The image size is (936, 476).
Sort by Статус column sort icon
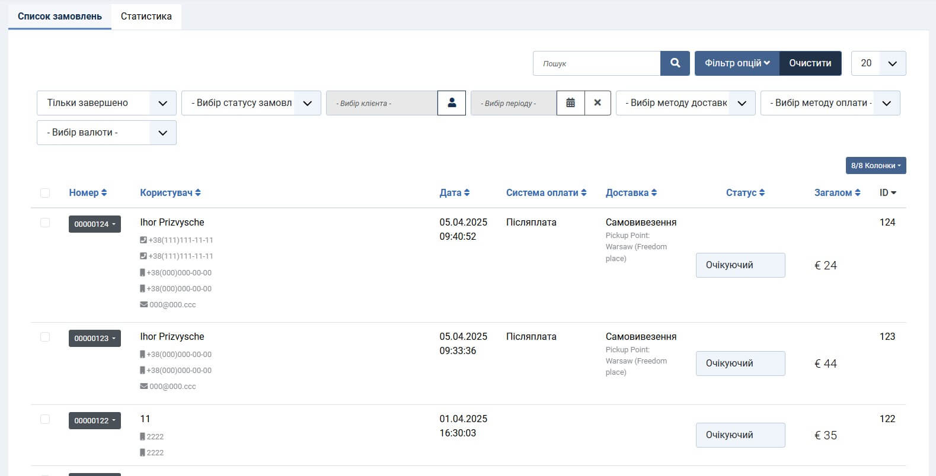click(762, 193)
